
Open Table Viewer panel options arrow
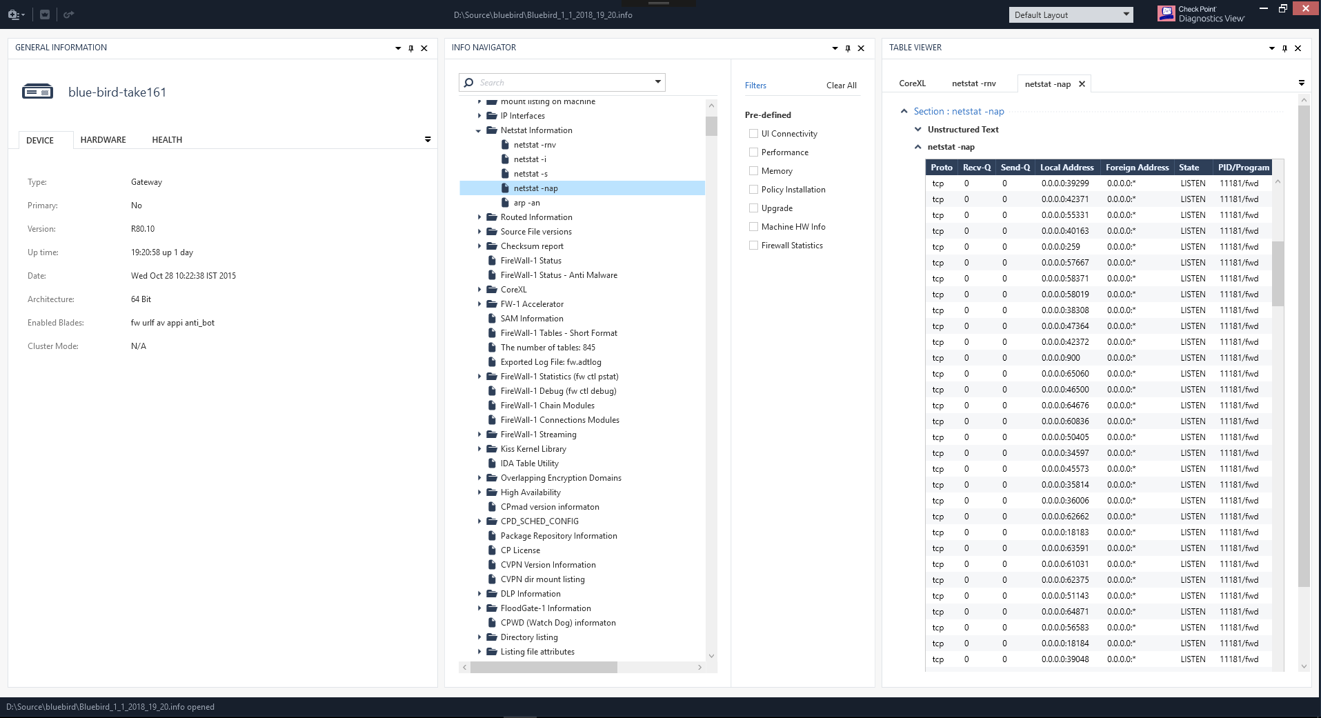tap(1271, 48)
